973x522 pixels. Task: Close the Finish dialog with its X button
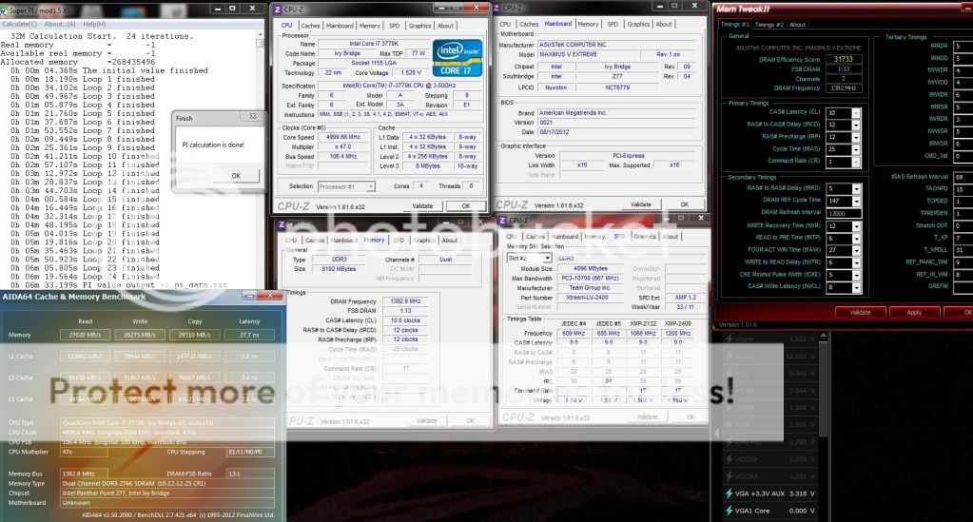252,117
